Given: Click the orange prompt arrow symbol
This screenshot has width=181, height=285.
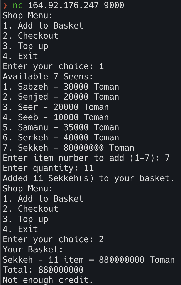Looking at the screenshot, I should tap(5, 5).
